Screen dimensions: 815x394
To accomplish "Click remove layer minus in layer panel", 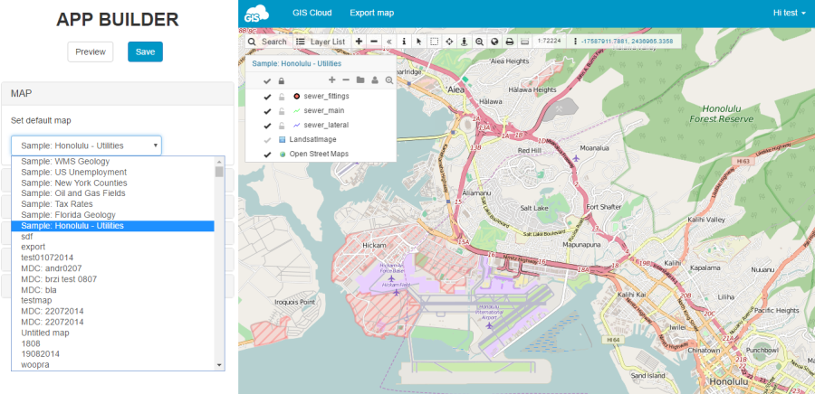I will point(346,80).
